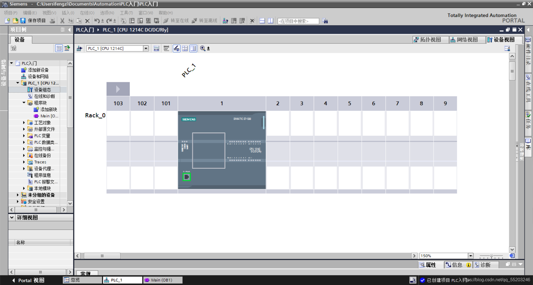This screenshot has width=533, height=285.
Task: Toggle protected view pencil icon
Action: 177,48
